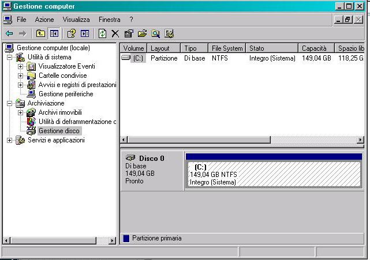The image size is (370, 260).
Task: Collapse the Archiviazione node
Action: click(9, 103)
